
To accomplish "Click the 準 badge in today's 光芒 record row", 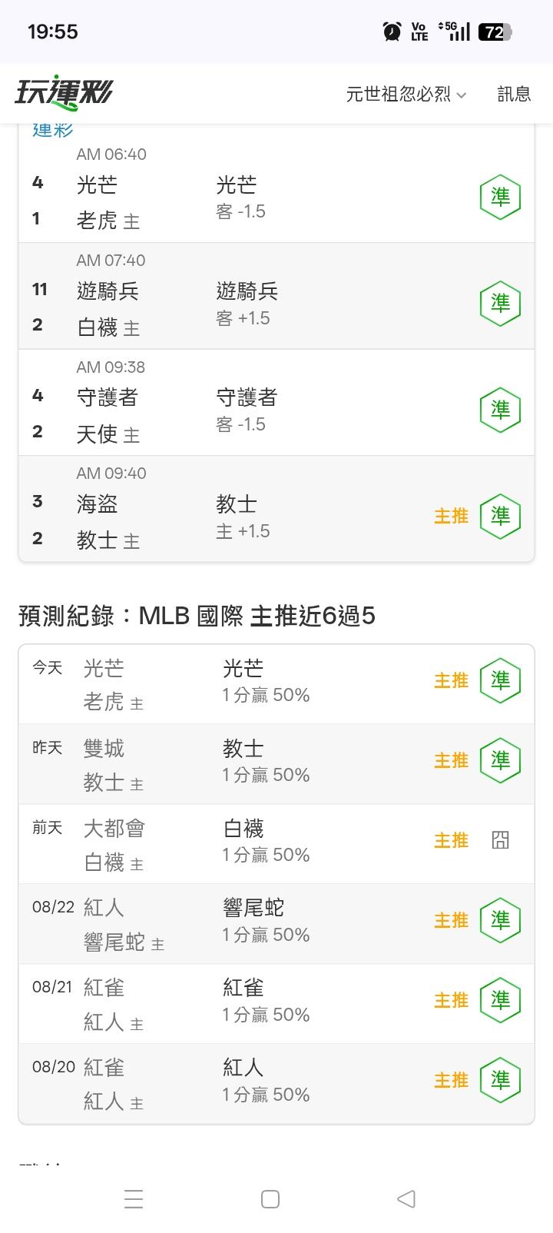I will coord(501,680).
